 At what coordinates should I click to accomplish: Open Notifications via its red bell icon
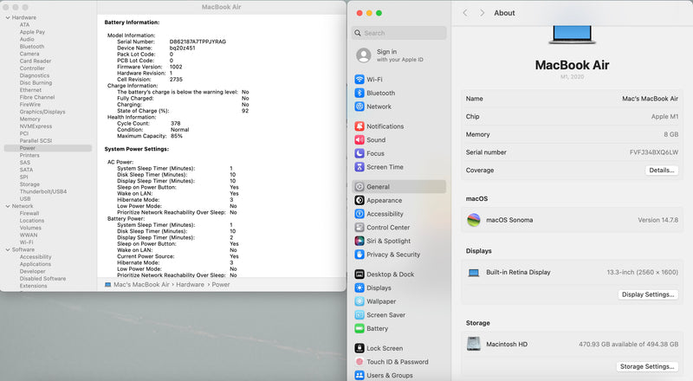(x=359, y=126)
